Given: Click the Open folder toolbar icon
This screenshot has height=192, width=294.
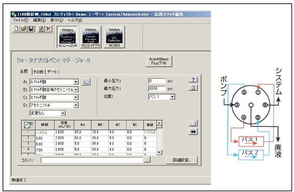Looking at the screenshot, I should [24, 29].
